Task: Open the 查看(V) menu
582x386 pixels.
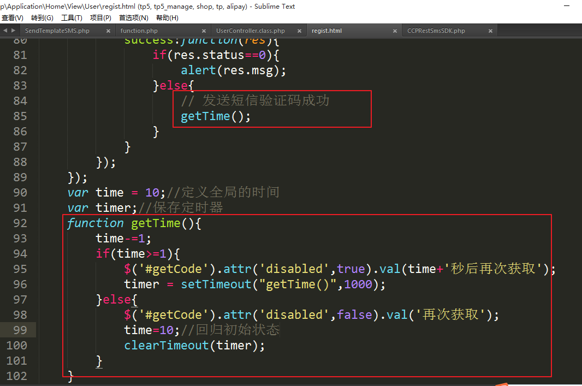Action: point(12,18)
